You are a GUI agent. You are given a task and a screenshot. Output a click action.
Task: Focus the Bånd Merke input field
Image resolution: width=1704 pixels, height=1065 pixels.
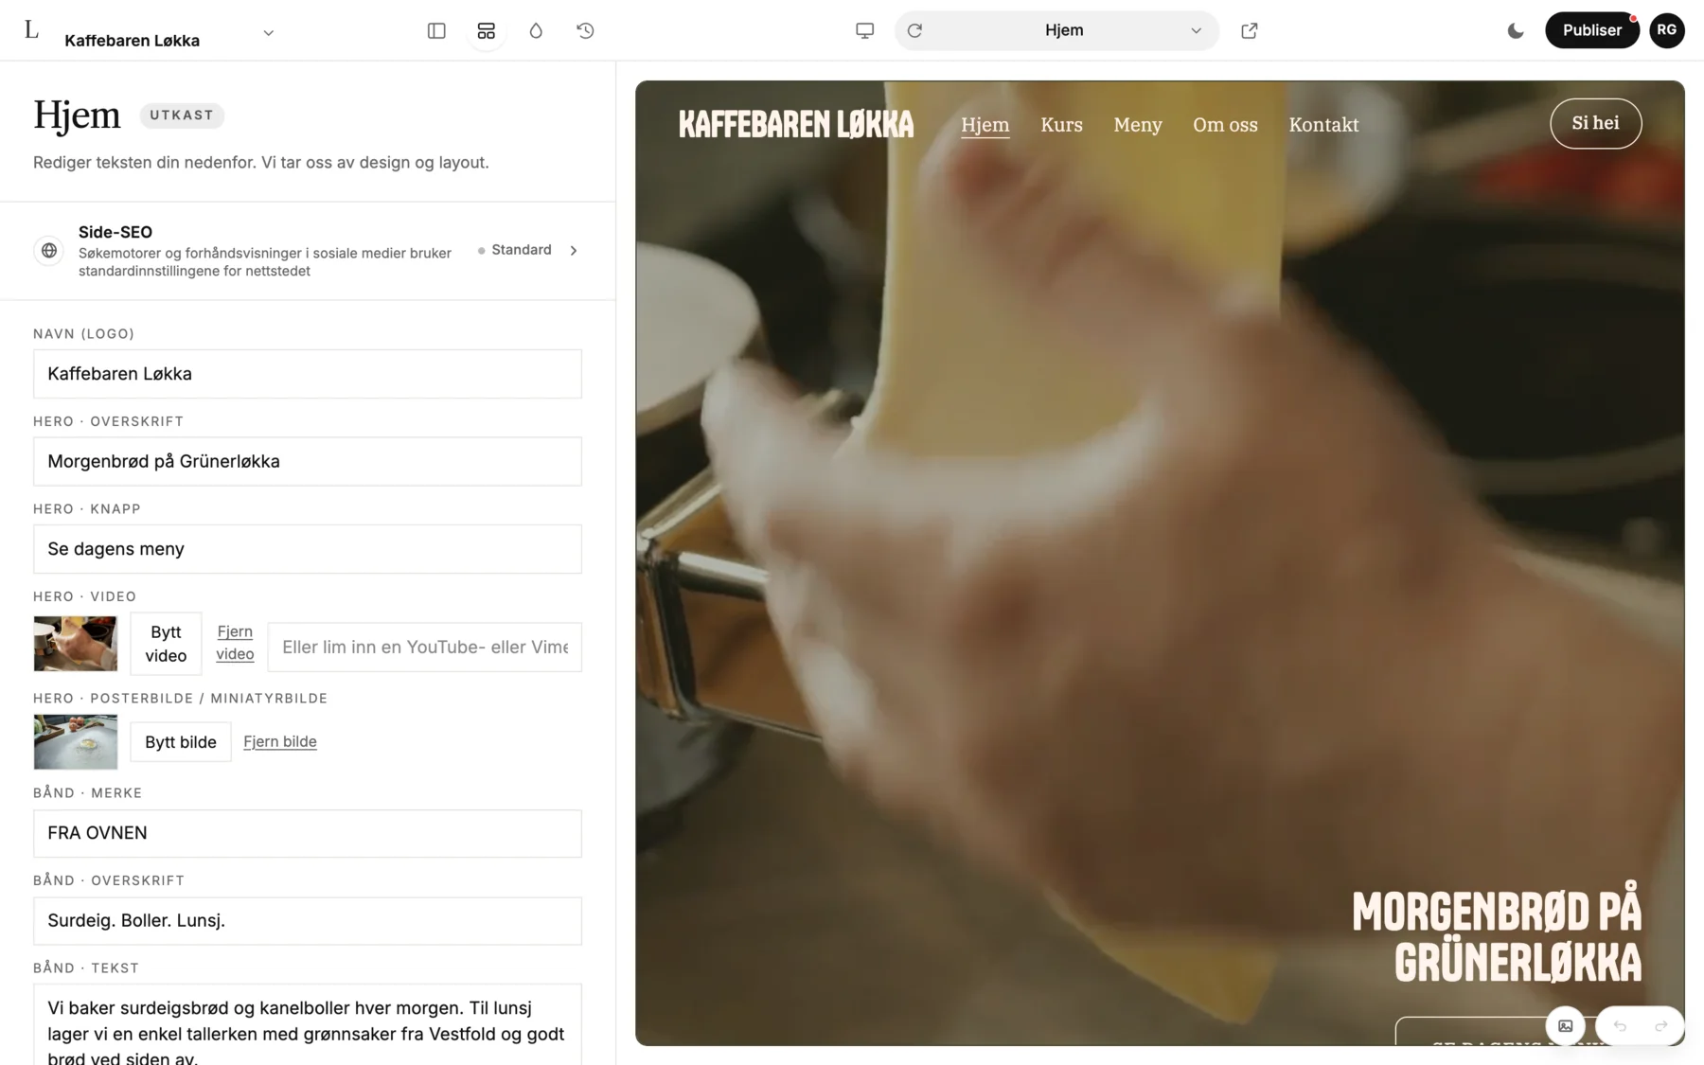coord(308,833)
